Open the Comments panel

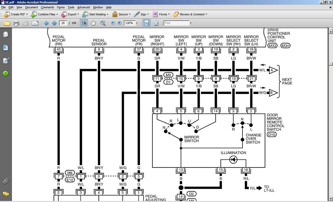tap(6, 194)
